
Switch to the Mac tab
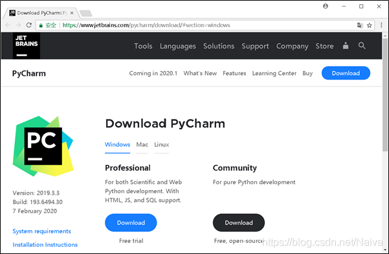142,145
